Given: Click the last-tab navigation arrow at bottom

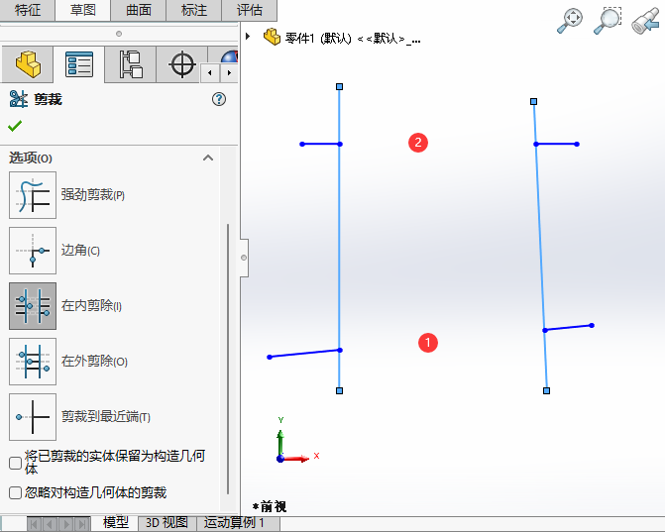Looking at the screenshot, I should [x=82, y=524].
